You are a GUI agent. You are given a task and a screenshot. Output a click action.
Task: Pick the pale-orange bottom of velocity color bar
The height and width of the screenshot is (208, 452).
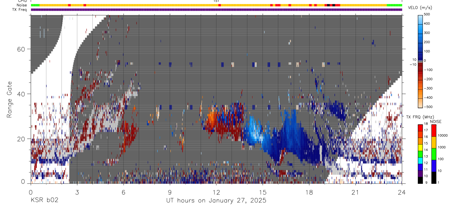point(420,104)
